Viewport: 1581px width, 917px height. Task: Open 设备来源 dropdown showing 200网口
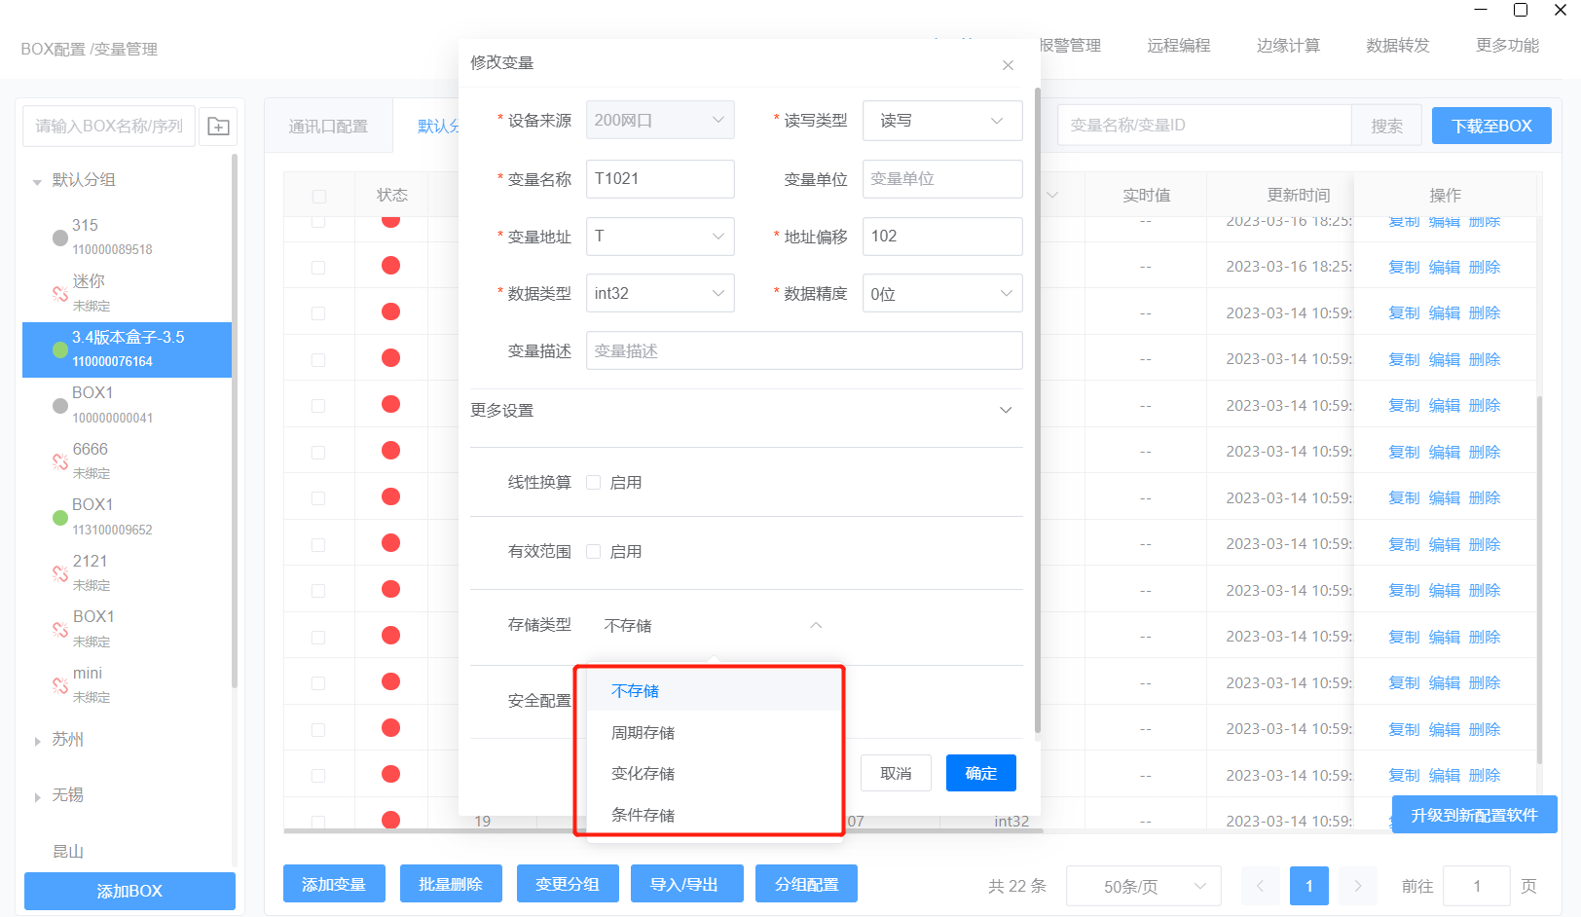tap(660, 120)
